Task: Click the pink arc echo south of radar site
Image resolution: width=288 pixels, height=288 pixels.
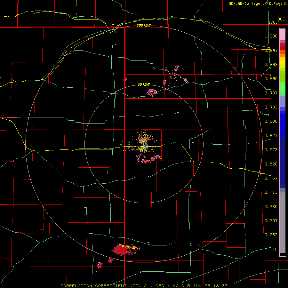Action: point(148,159)
